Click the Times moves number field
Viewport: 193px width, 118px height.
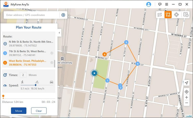click(23, 75)
